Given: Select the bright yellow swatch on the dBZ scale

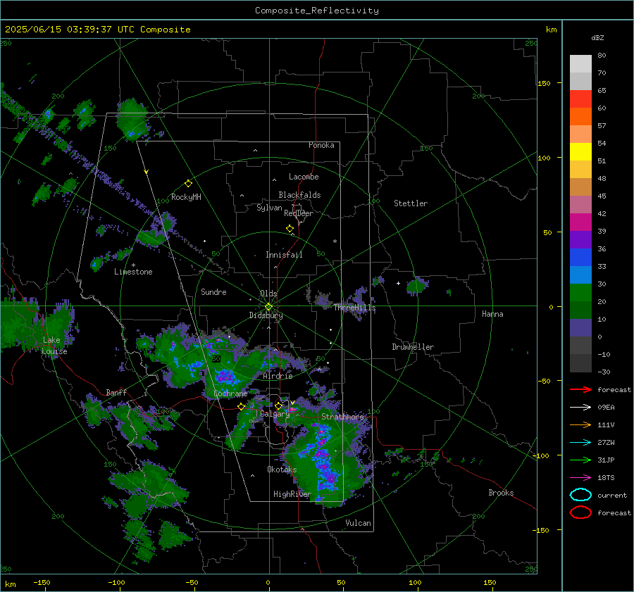Looking at the screenshot, I should 580,152.
